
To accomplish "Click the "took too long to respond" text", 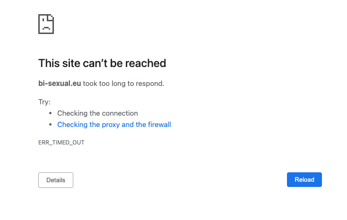I will (124, 84).
